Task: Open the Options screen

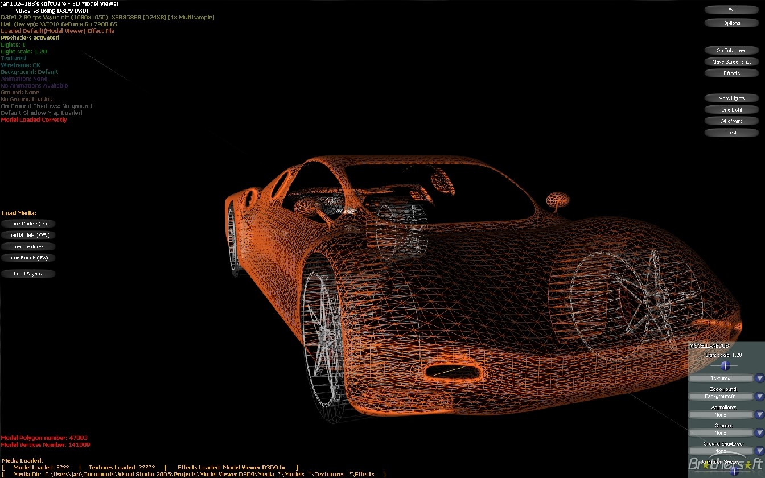Action: coord(731,23)
